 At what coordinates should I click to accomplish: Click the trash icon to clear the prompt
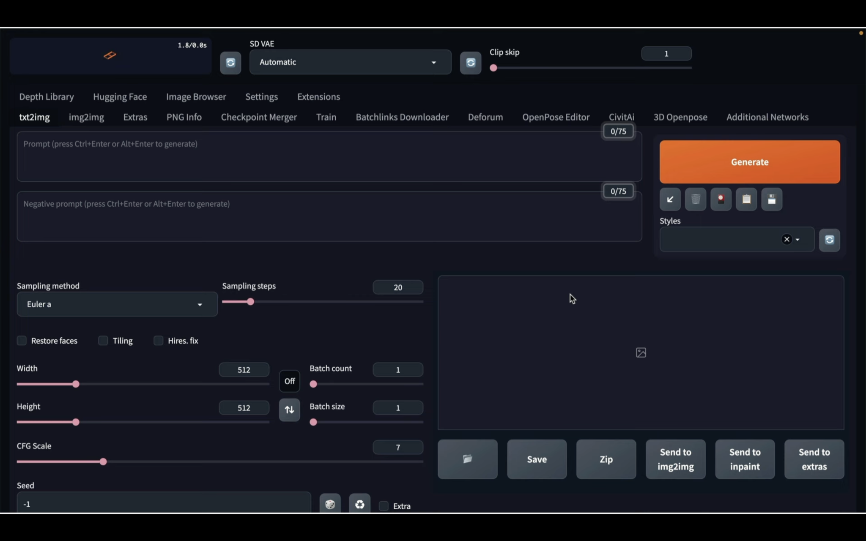[x=695, y=199]
